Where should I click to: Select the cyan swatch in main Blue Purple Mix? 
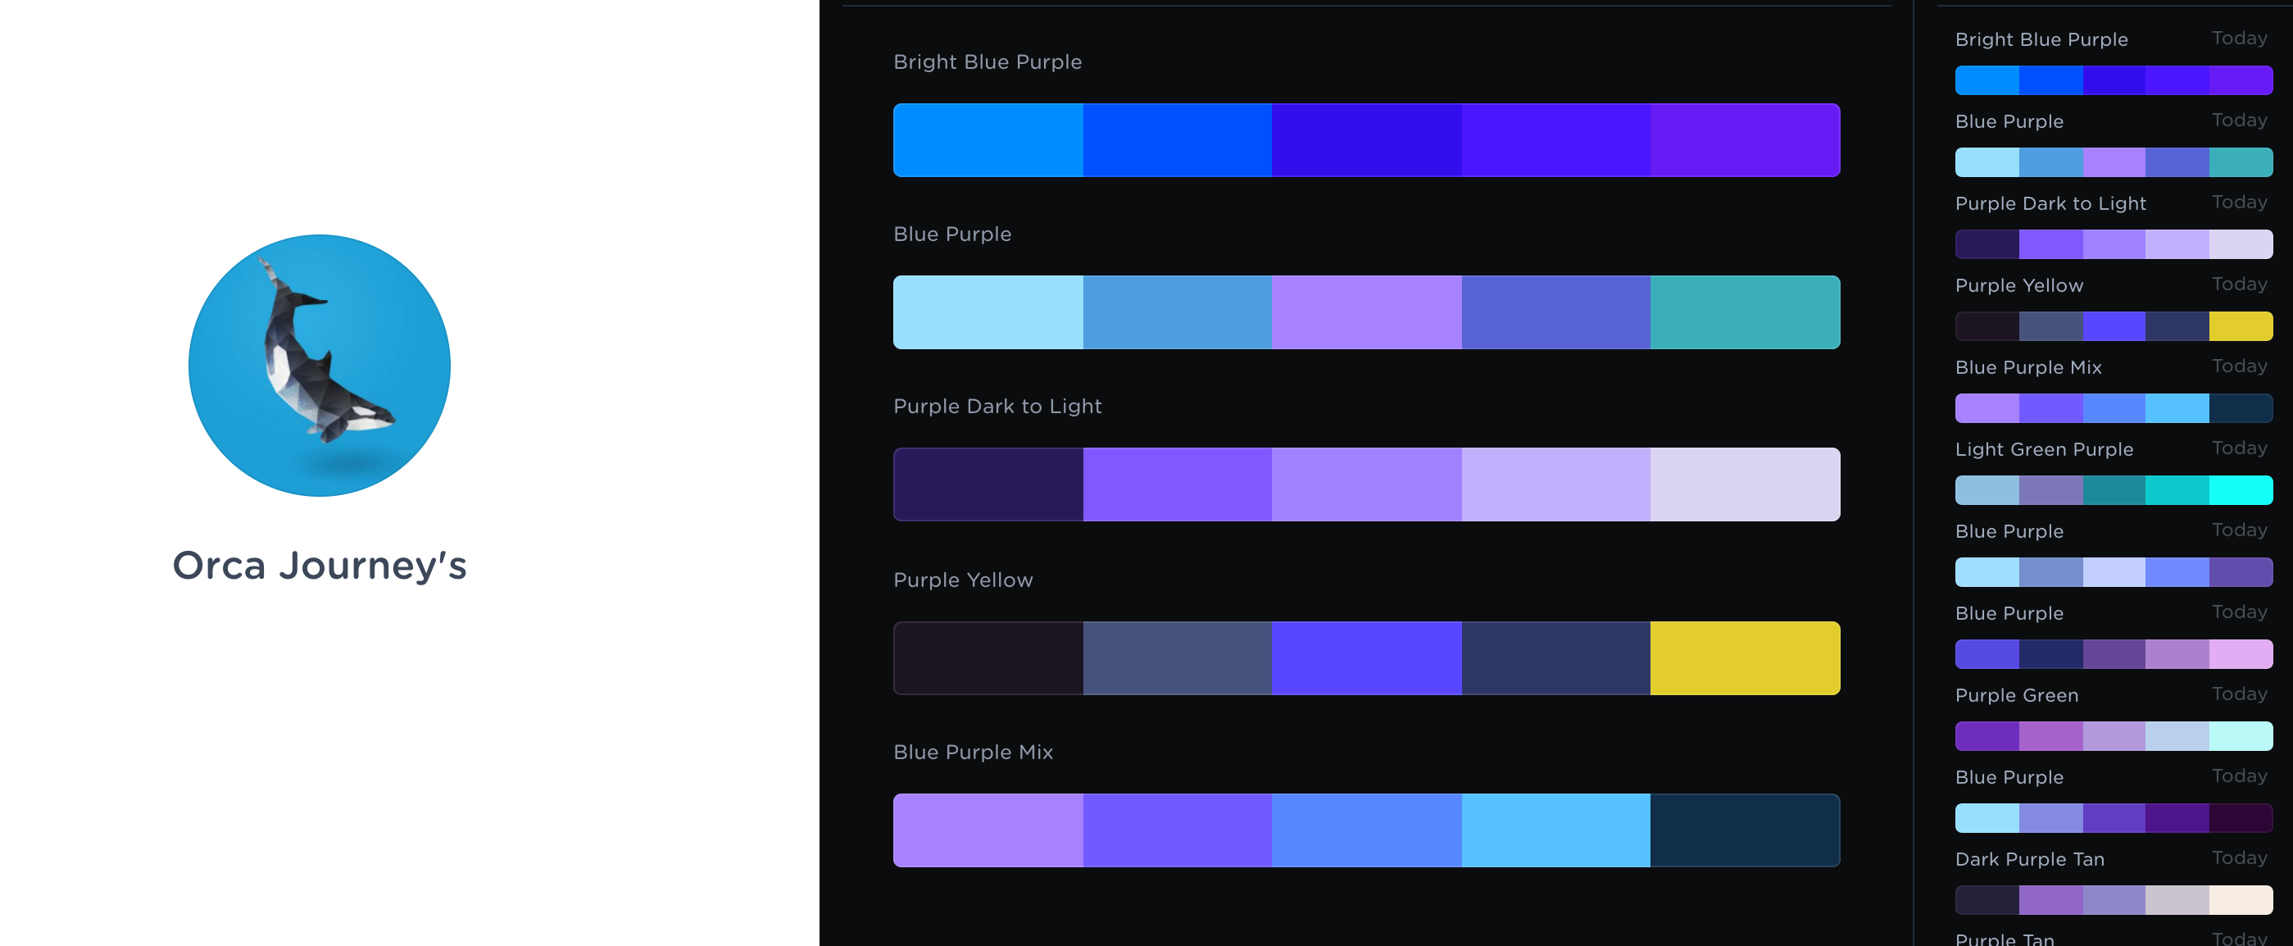coord(1555,830)
